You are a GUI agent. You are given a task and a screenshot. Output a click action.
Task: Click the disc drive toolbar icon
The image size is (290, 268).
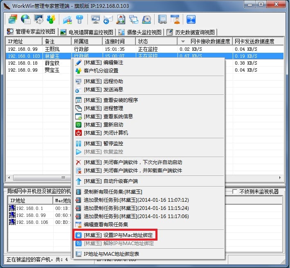(146, 19)
